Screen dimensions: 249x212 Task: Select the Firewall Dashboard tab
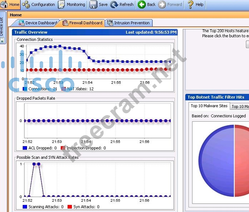tap(83, 23)
